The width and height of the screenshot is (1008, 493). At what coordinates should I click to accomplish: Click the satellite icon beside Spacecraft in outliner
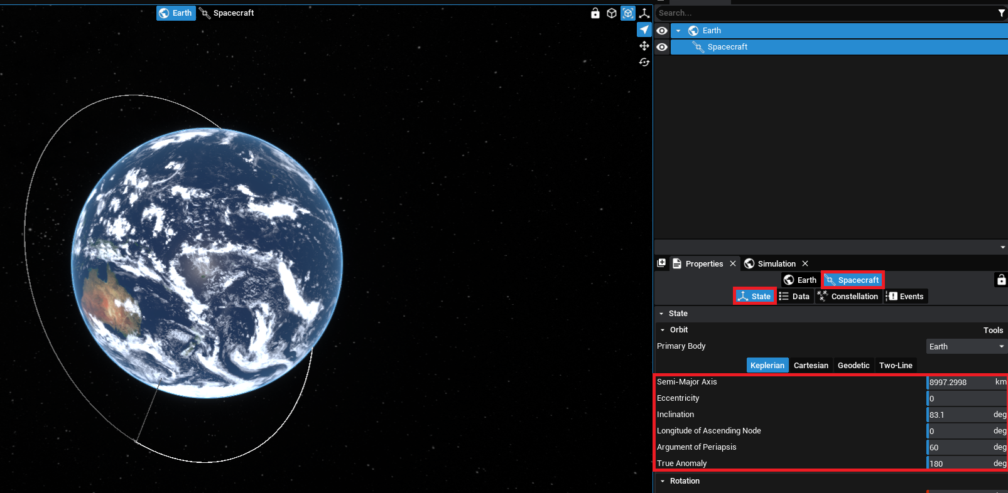click(698, 47)
